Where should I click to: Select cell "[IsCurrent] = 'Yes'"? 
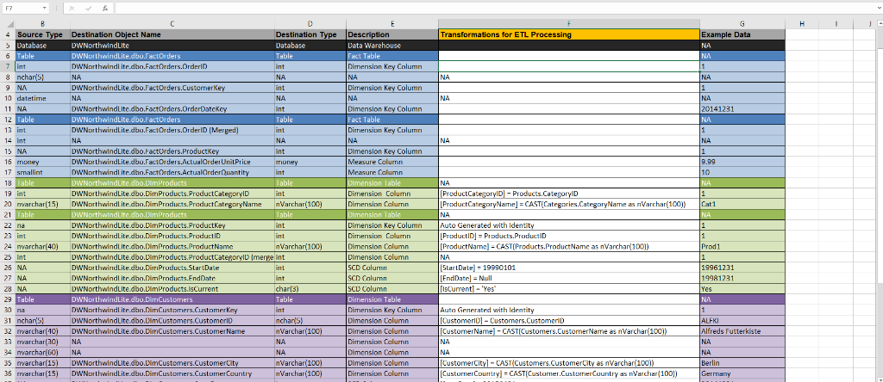[569, 289]
